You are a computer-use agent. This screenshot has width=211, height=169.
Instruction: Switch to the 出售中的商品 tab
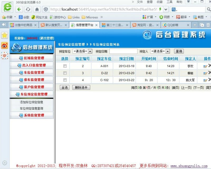pyautogui.click(x=23, y=25)
